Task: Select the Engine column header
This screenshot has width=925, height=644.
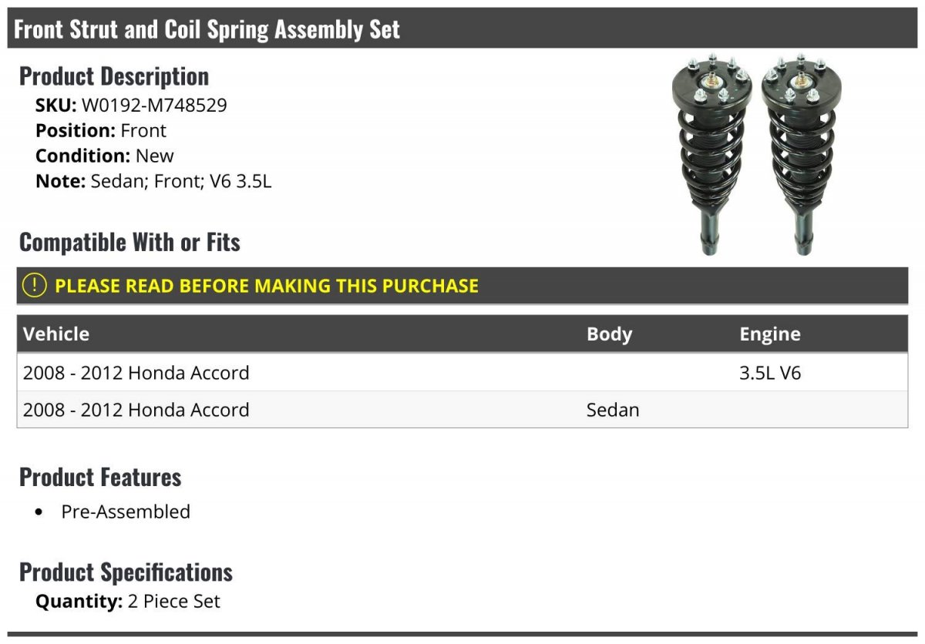Action: pyautogui.click(x=770, y=334)
